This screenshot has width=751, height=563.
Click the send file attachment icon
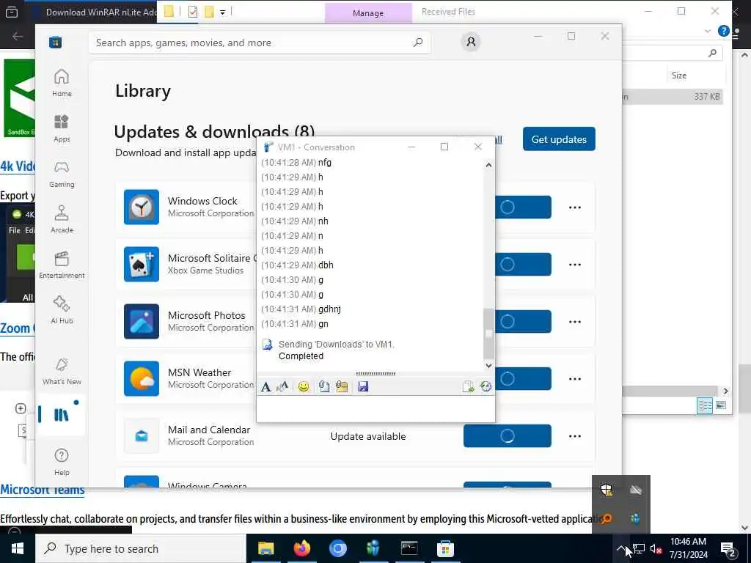[323, 386]
